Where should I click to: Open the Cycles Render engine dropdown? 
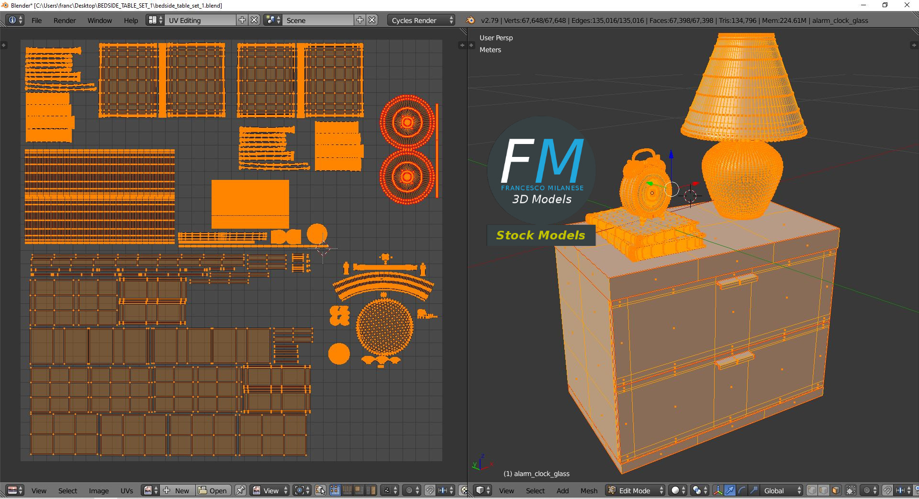pyautogui.click(x=421, y=20)
